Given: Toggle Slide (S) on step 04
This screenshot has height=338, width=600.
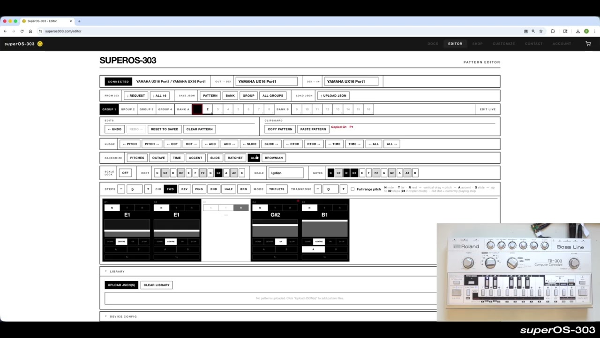Looking at the screenshot, I should (x=286, y=249).
